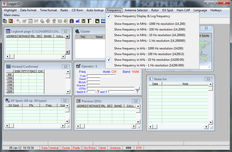232x152 pixels.
Task: Click the Previous QSOs panel icon
Action: pyautogui.click(x=78, y=101)
